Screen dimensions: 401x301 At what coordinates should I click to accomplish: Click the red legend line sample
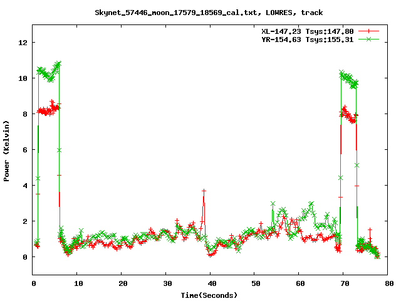pyautogui.click(x=368, y=31)
